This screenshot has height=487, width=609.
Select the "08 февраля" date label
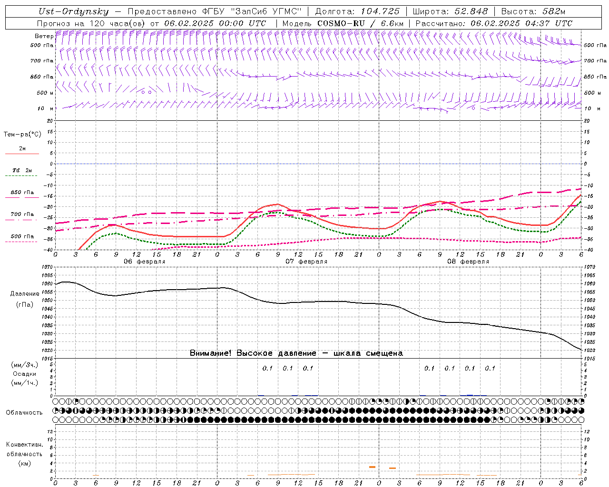468,262
